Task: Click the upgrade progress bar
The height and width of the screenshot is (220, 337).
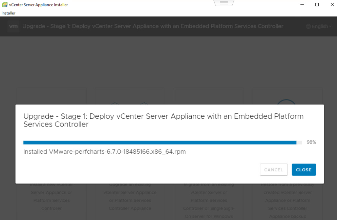Action: pyautogui.click(x=163, y=142)
